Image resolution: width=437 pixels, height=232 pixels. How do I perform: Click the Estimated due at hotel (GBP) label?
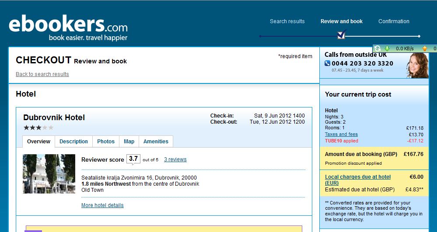pyautogui.click(x=360, y=189)
